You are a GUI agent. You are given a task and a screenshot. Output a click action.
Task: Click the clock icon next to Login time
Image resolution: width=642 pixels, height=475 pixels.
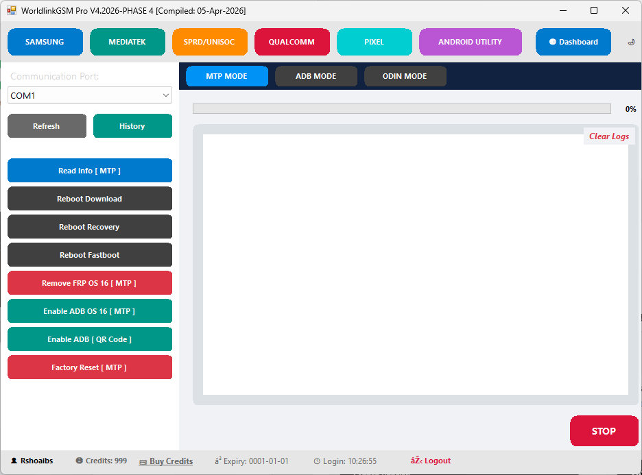pos(317,461)
